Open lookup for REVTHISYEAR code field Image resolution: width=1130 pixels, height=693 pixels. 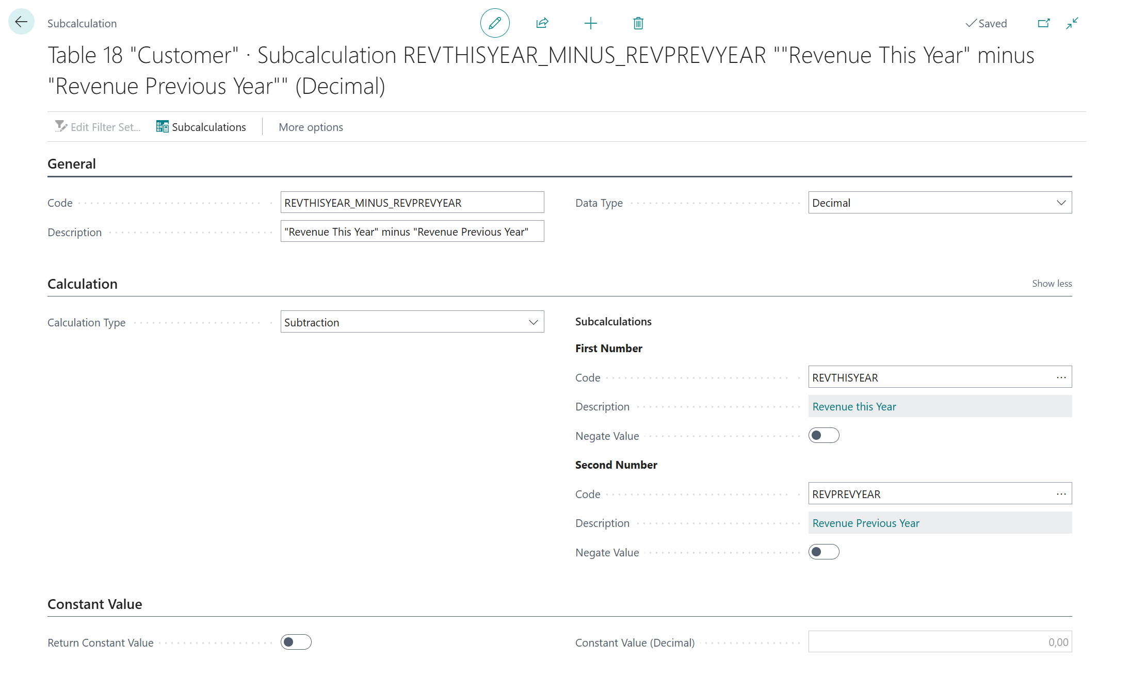(x=1061, y=377)
